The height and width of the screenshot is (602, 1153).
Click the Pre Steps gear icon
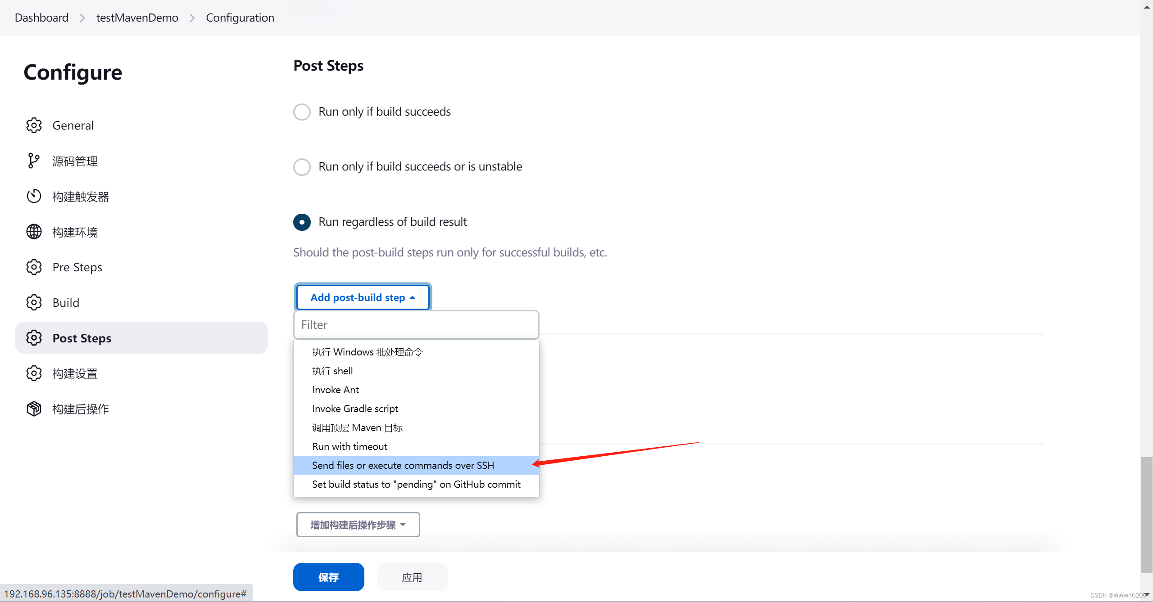(34, 267)
